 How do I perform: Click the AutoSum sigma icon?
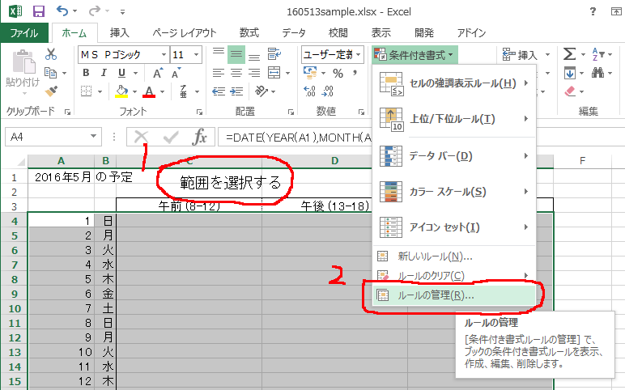click(x=570, y=54)
